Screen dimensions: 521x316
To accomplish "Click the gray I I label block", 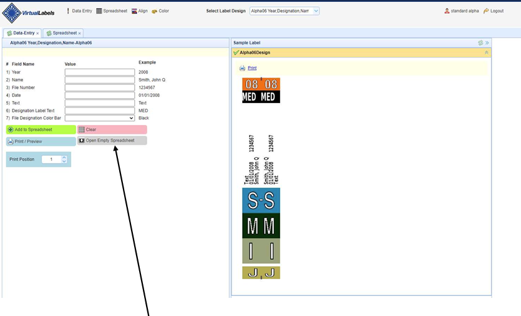I will (261, 251).
